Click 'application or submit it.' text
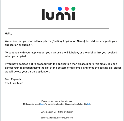 tap(19, 45)
